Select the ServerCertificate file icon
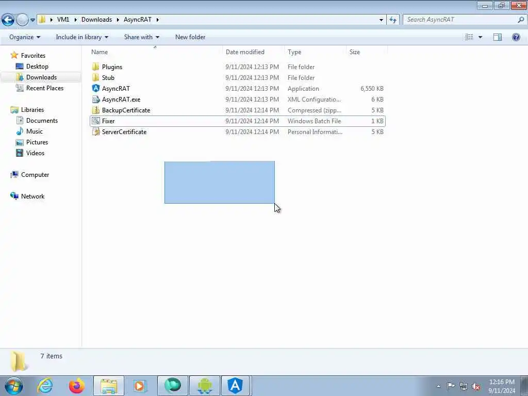 95,131
